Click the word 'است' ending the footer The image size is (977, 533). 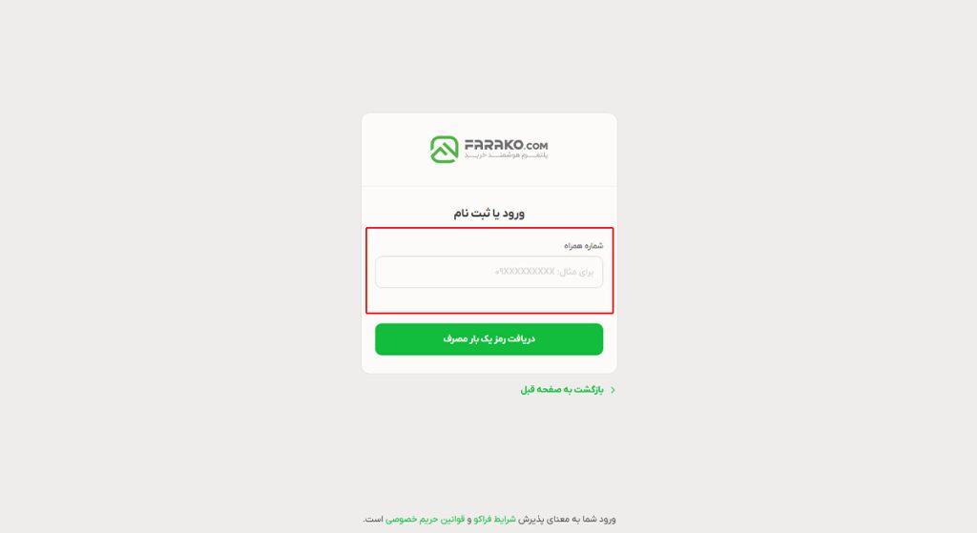373,519
